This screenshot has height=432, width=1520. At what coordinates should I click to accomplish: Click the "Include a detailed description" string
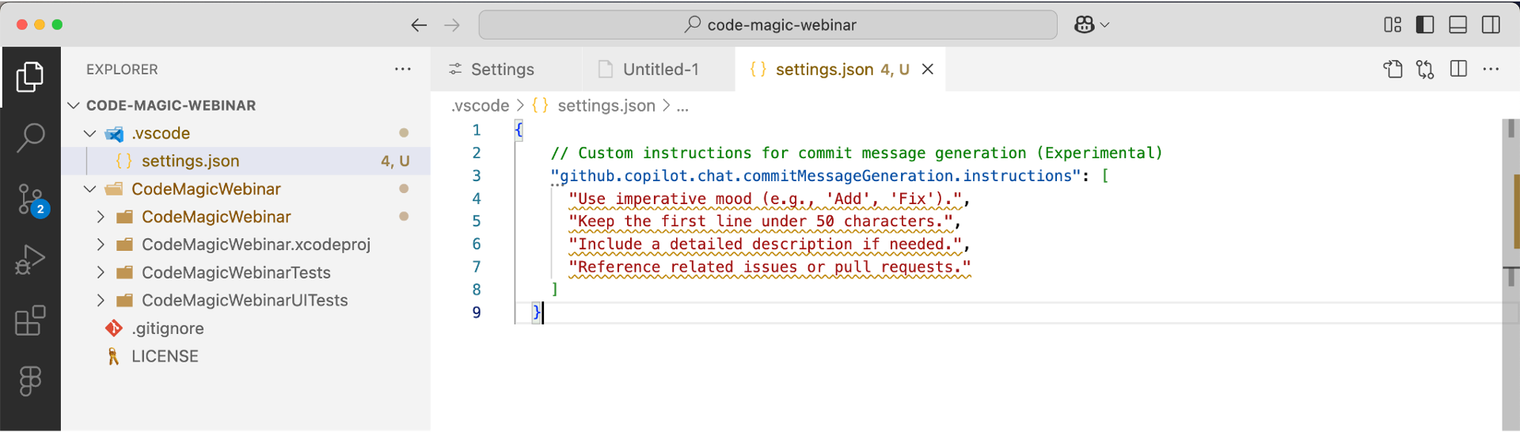pyautogui.click(x=765, y=244)
